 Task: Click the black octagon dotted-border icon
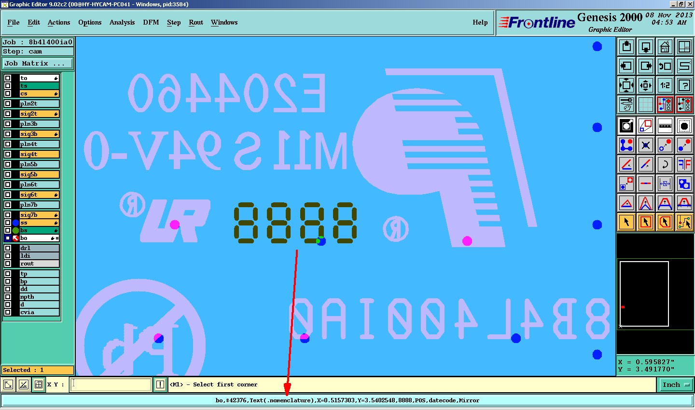684,126
